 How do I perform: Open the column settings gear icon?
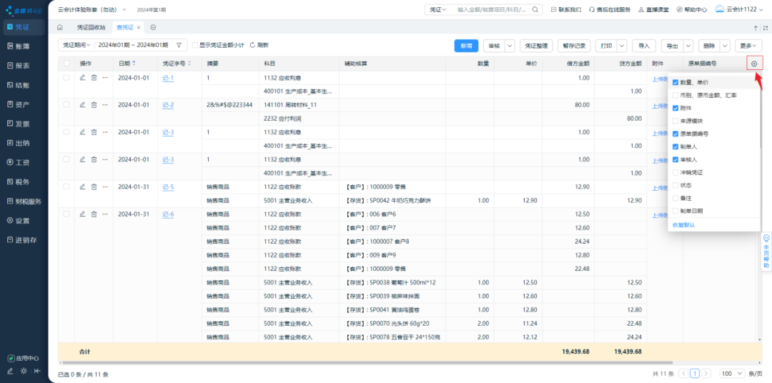[x=754, y=64]
